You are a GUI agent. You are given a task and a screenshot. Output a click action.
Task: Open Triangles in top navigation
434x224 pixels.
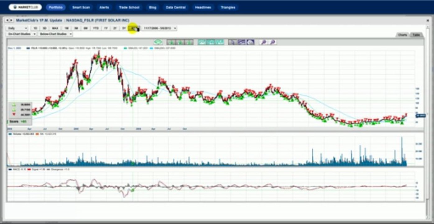click(228, 7)
